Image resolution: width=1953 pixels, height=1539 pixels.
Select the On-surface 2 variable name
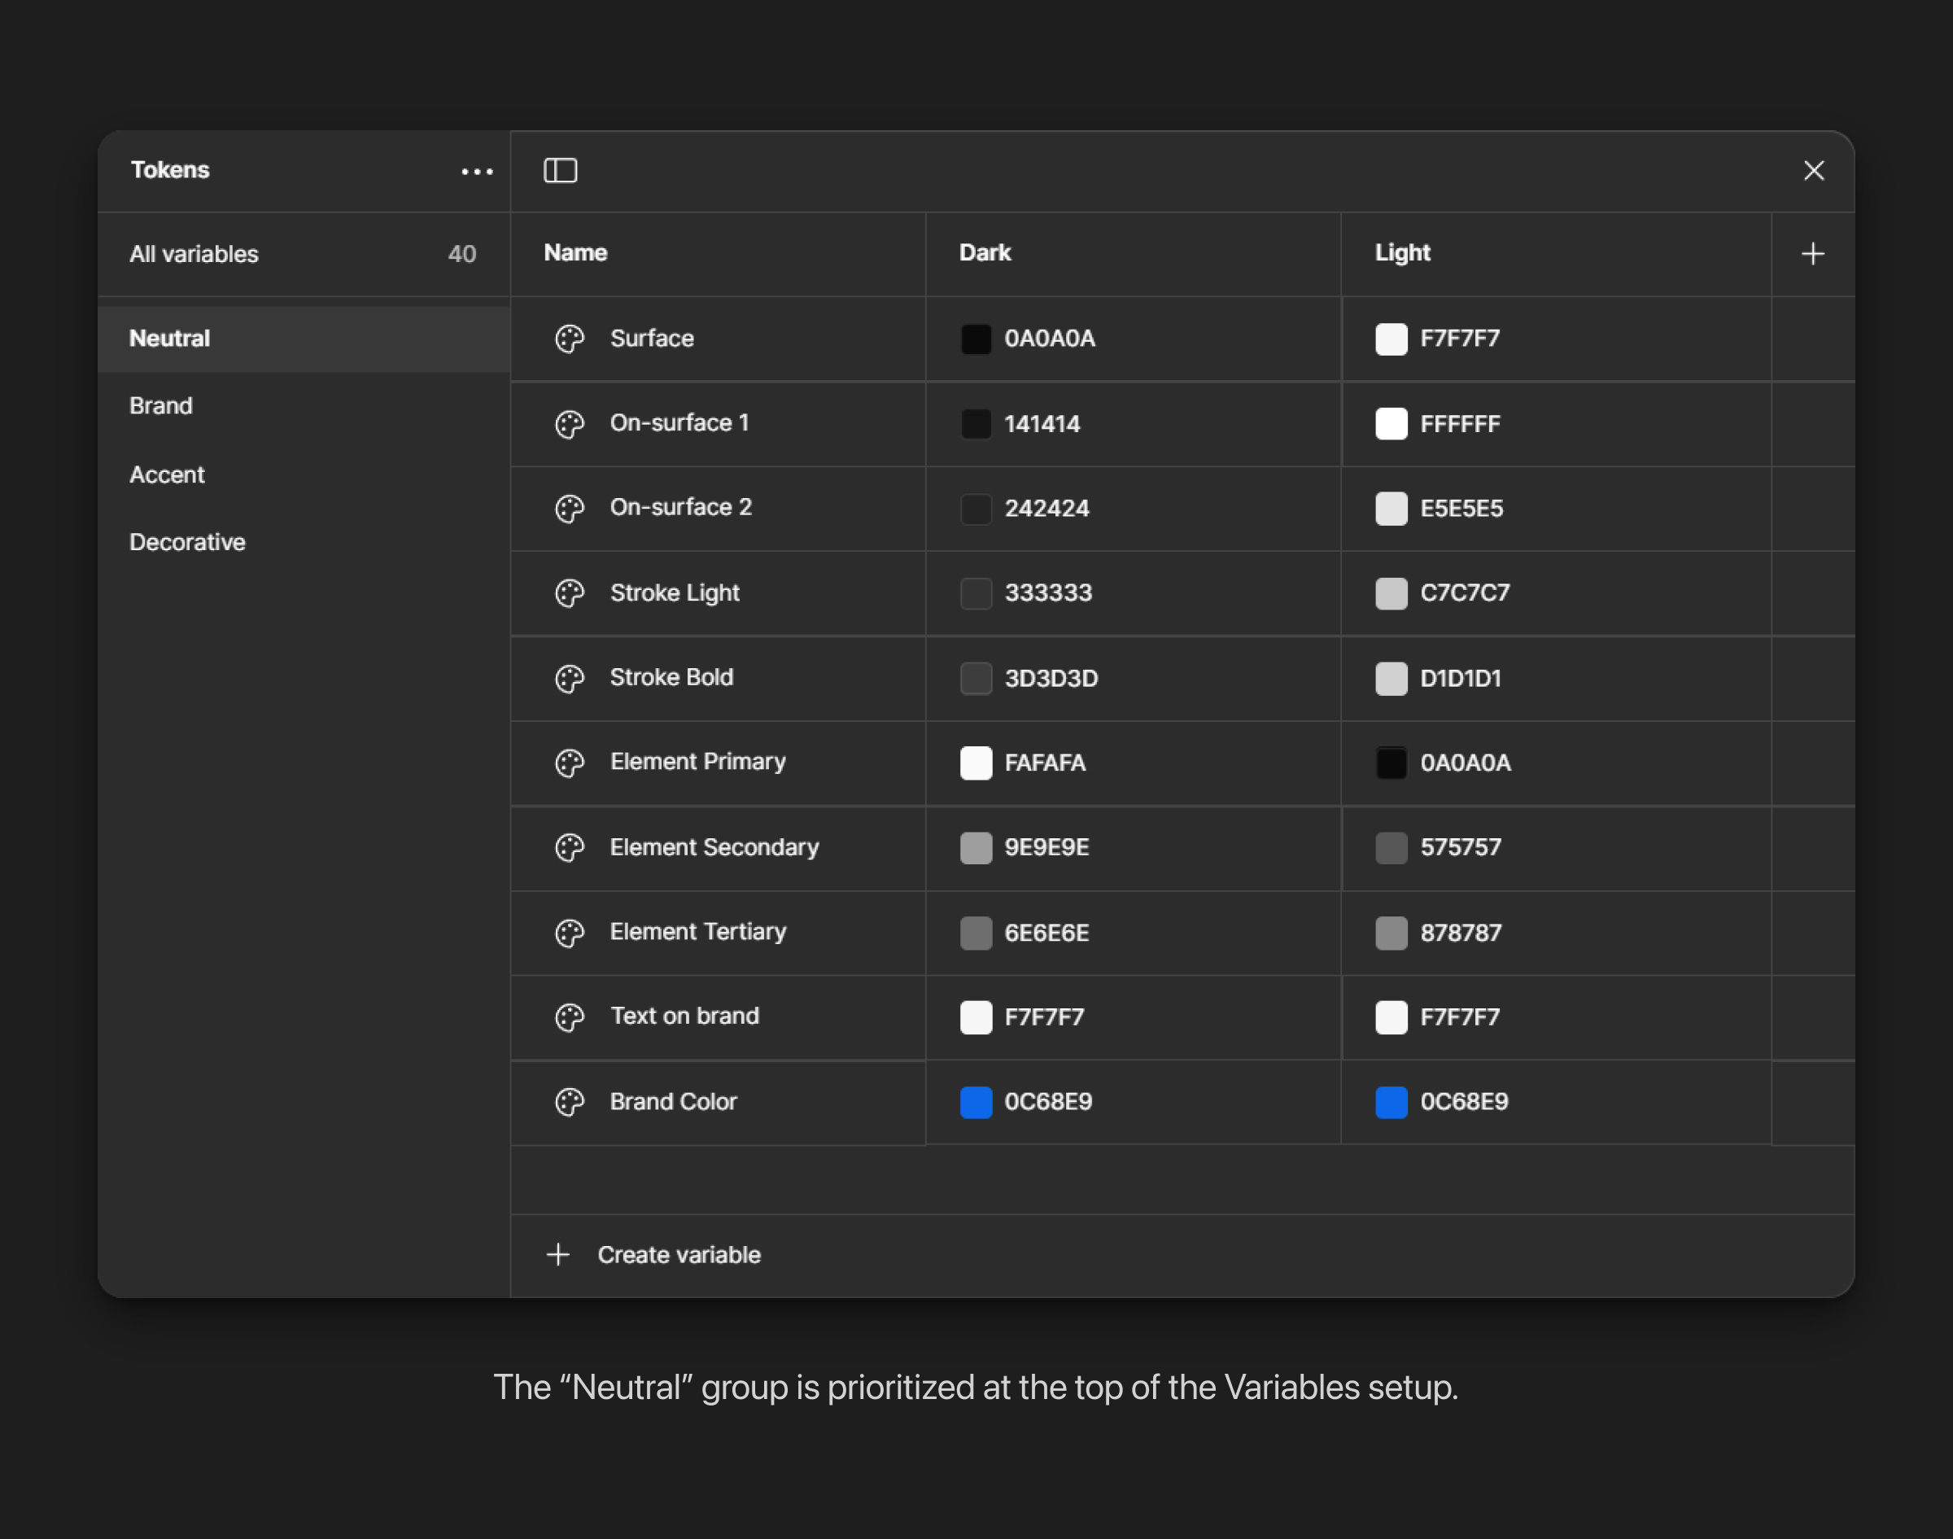point(681,507)
